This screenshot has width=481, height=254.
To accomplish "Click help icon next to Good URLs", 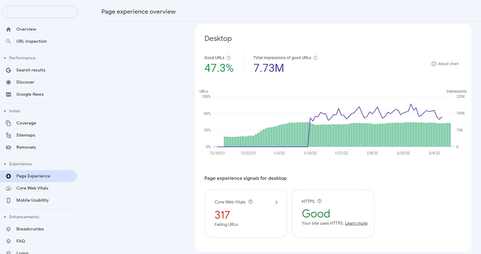I will pos(229,58).
